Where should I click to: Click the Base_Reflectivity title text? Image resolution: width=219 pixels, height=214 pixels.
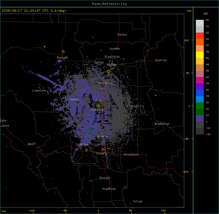[x=109, y=4]
